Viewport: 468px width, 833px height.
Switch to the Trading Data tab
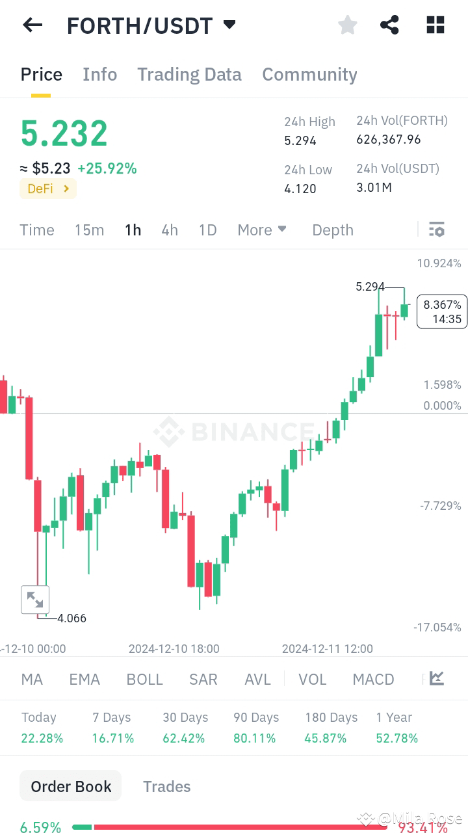tap(189, 74)
